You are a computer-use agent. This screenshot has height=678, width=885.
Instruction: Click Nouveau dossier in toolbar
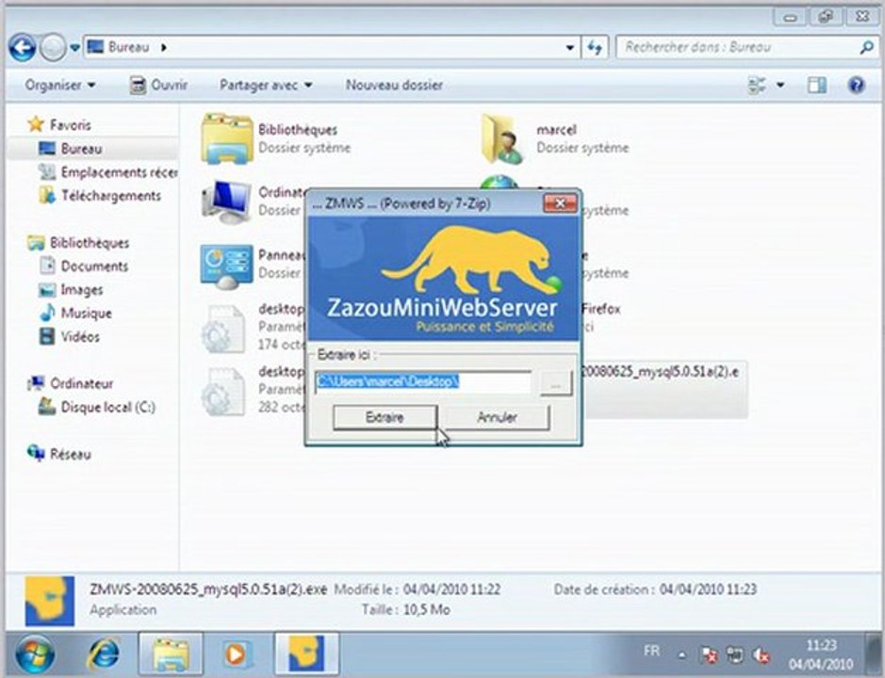[x=394, y=85]
